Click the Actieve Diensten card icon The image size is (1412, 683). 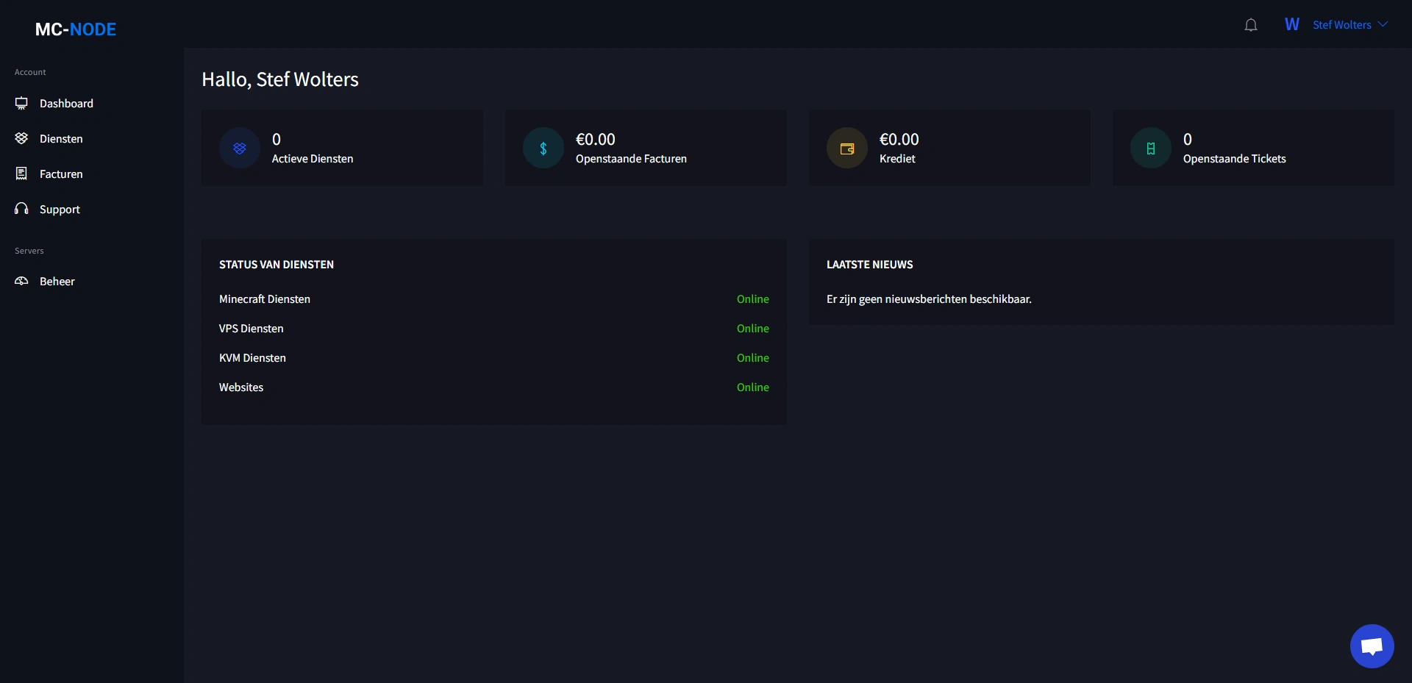(x=238, y=148)
